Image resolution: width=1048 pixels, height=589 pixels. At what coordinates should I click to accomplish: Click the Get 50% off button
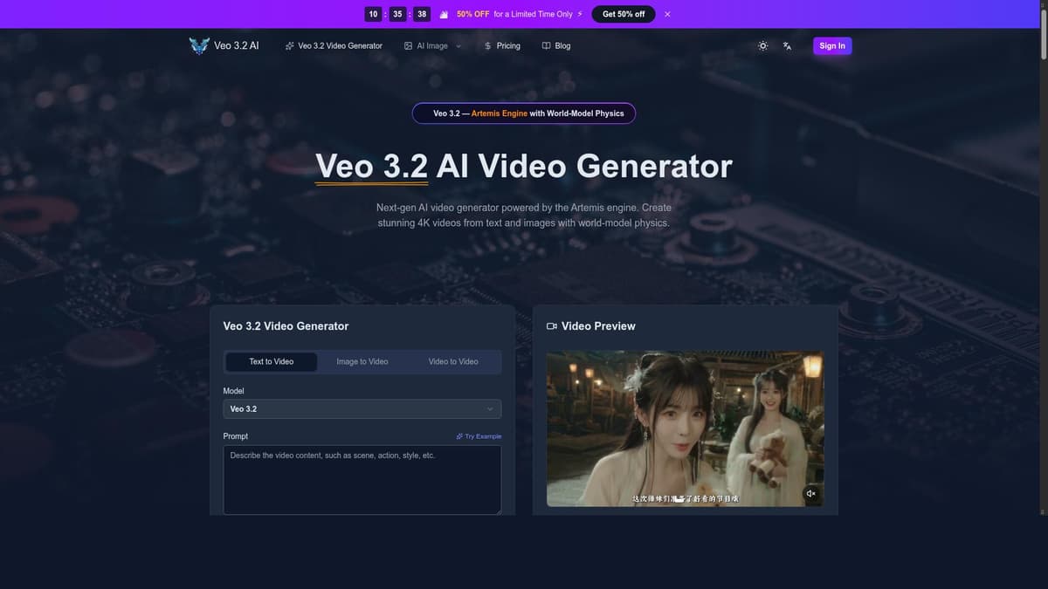pyautogui.click(x=623, y=13)
